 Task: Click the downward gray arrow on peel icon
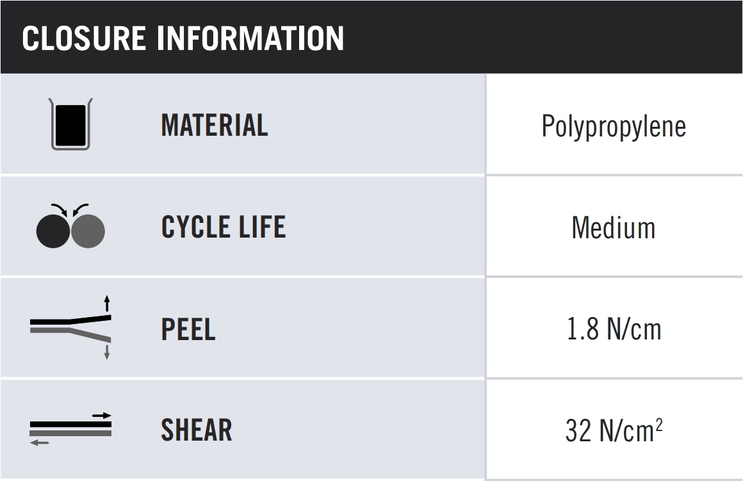pos(106,351)
